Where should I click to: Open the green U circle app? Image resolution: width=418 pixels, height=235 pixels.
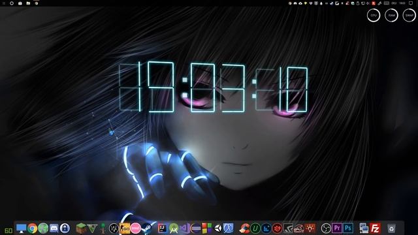coord(255,228)
